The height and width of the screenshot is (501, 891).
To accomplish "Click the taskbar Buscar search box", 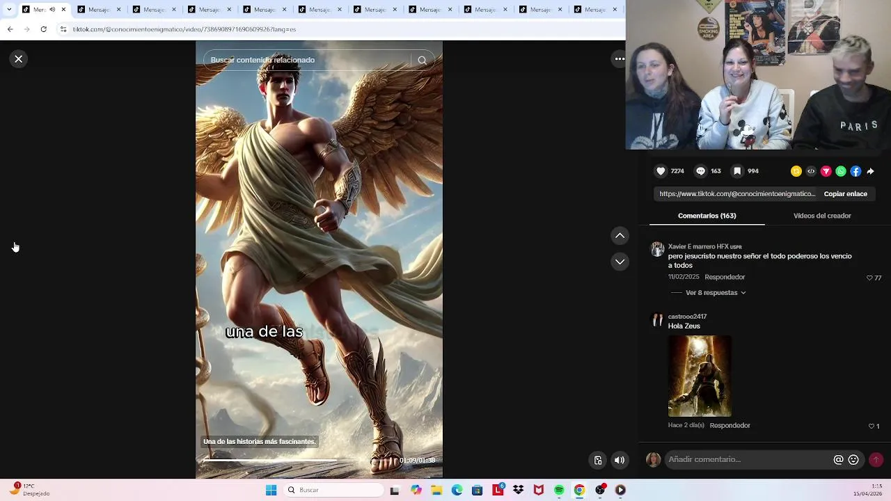I will click(334, 490).
